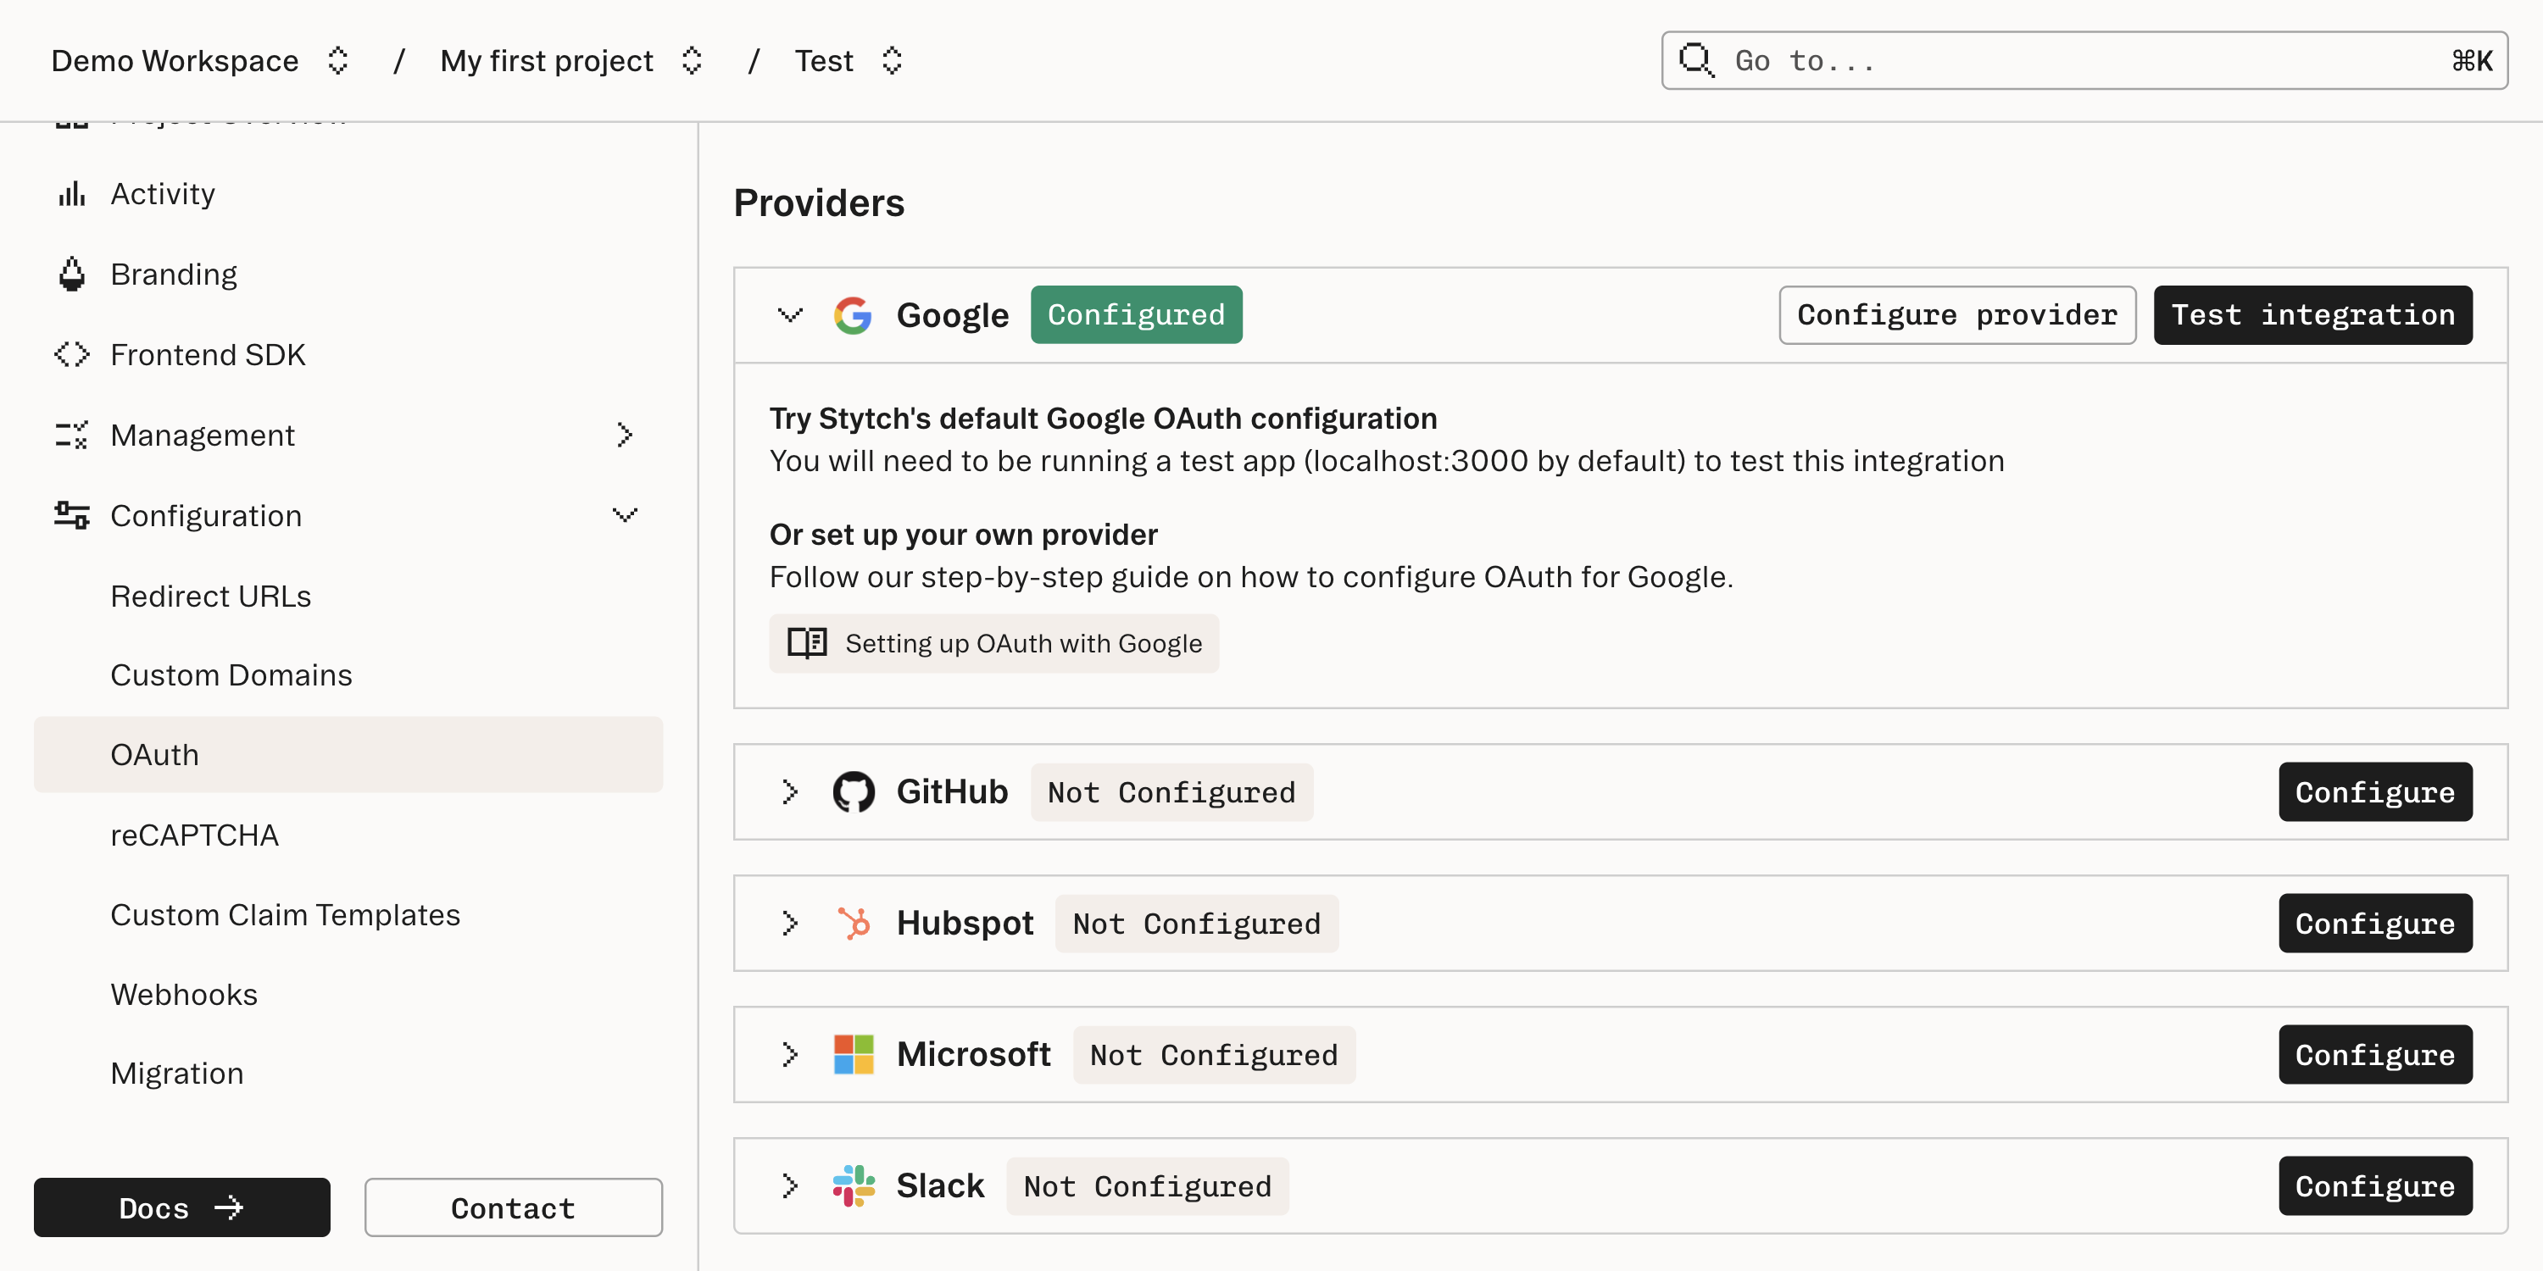Expand the GitHub provider row
The height and width of the screenshot is (1271, 2543).
[x=789, y=791]
